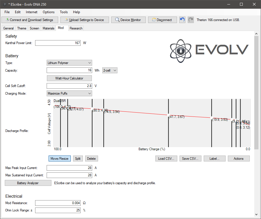Viewport: 261px width, 219px height.
Task: Open the Device Monitor
Action: (x=128, y=20)
